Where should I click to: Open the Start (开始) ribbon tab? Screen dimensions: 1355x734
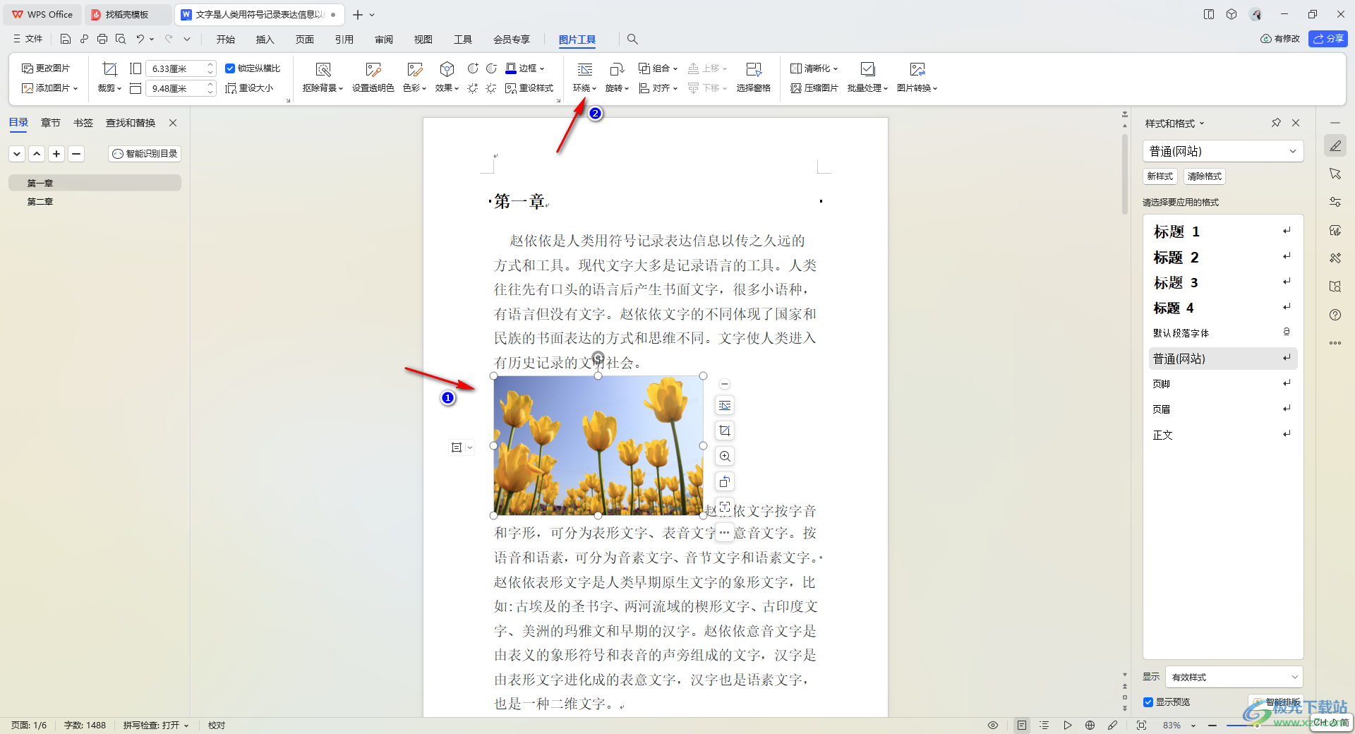point(225,40)
